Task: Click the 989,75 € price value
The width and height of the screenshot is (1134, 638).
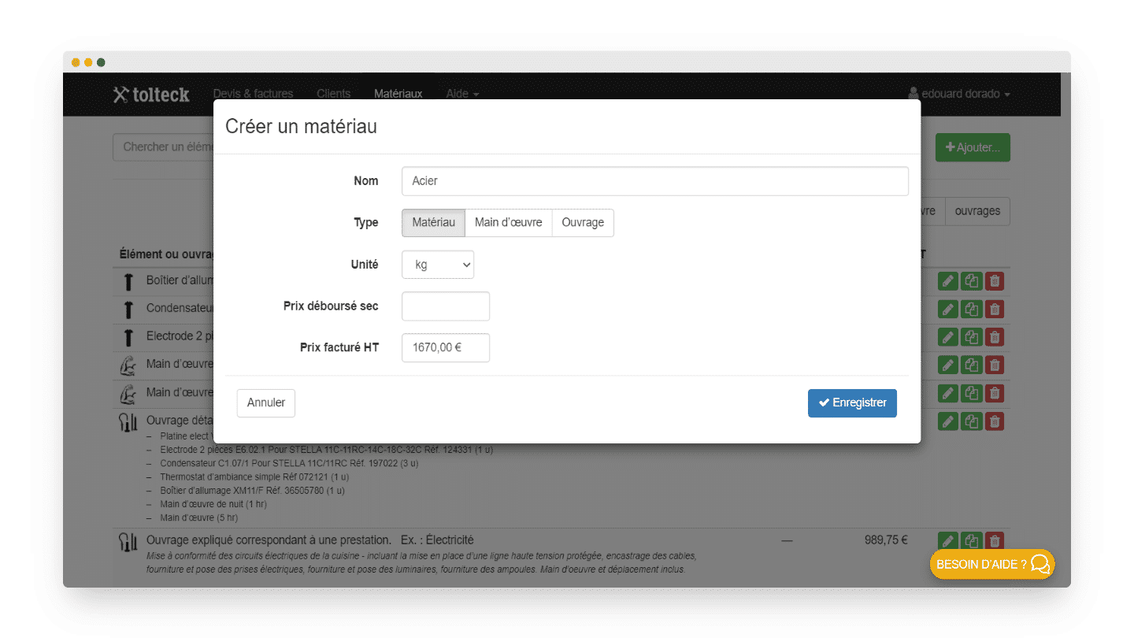Action: (886, 540)
